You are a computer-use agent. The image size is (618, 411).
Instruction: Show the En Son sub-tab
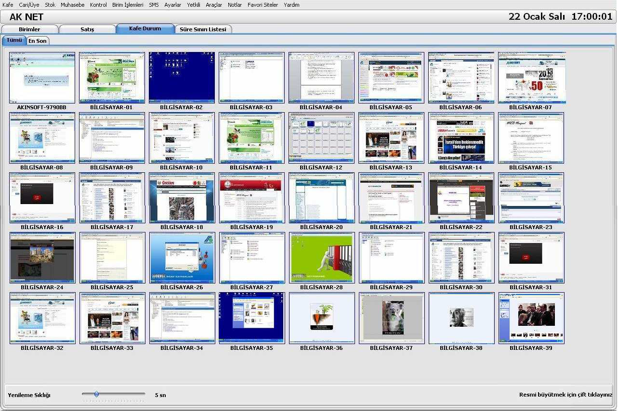tap(38, 41)
